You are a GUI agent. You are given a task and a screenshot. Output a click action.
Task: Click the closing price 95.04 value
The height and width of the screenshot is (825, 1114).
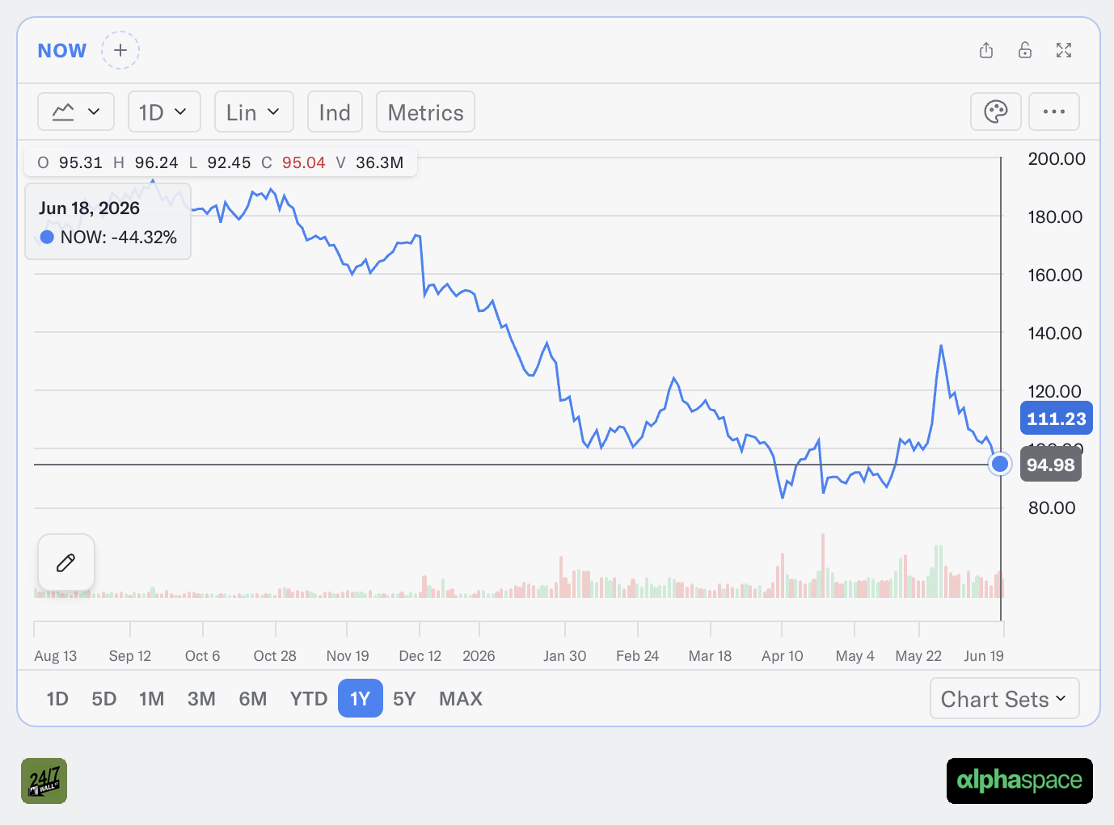(x=304, y=162)
